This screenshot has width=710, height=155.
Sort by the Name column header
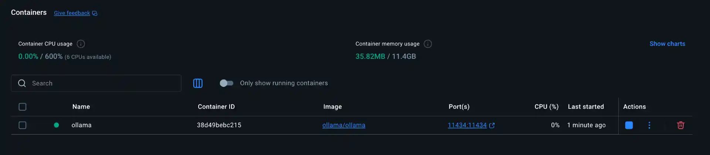click(81, 107)
